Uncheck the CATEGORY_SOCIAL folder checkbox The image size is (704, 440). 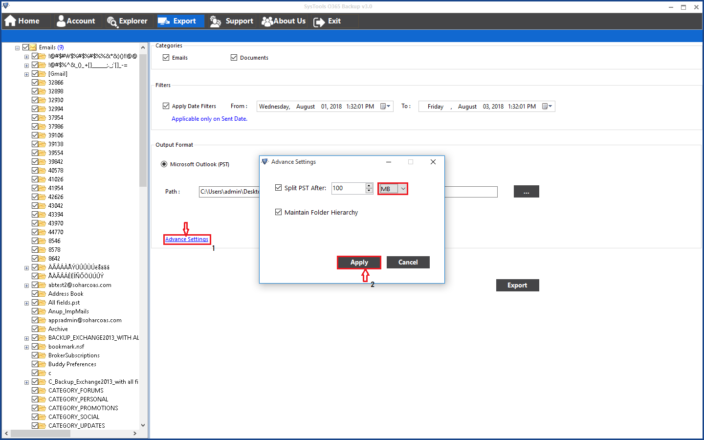point(35,417)
